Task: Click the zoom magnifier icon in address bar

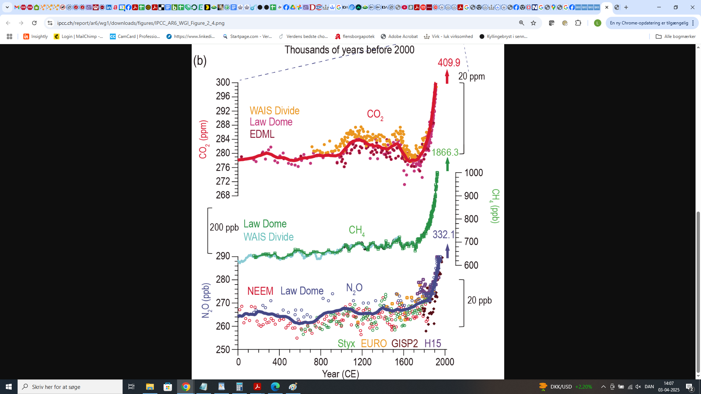Action: [x=521, y=23]
